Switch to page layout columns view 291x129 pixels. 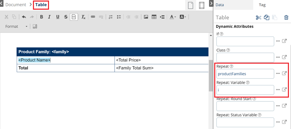click(x=201, y=5)
